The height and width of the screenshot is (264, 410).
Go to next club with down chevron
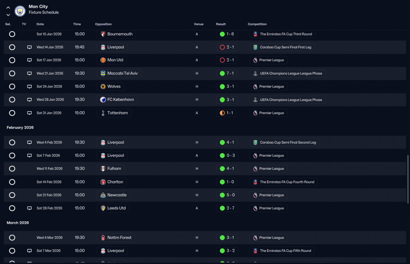tap(8, 15)
